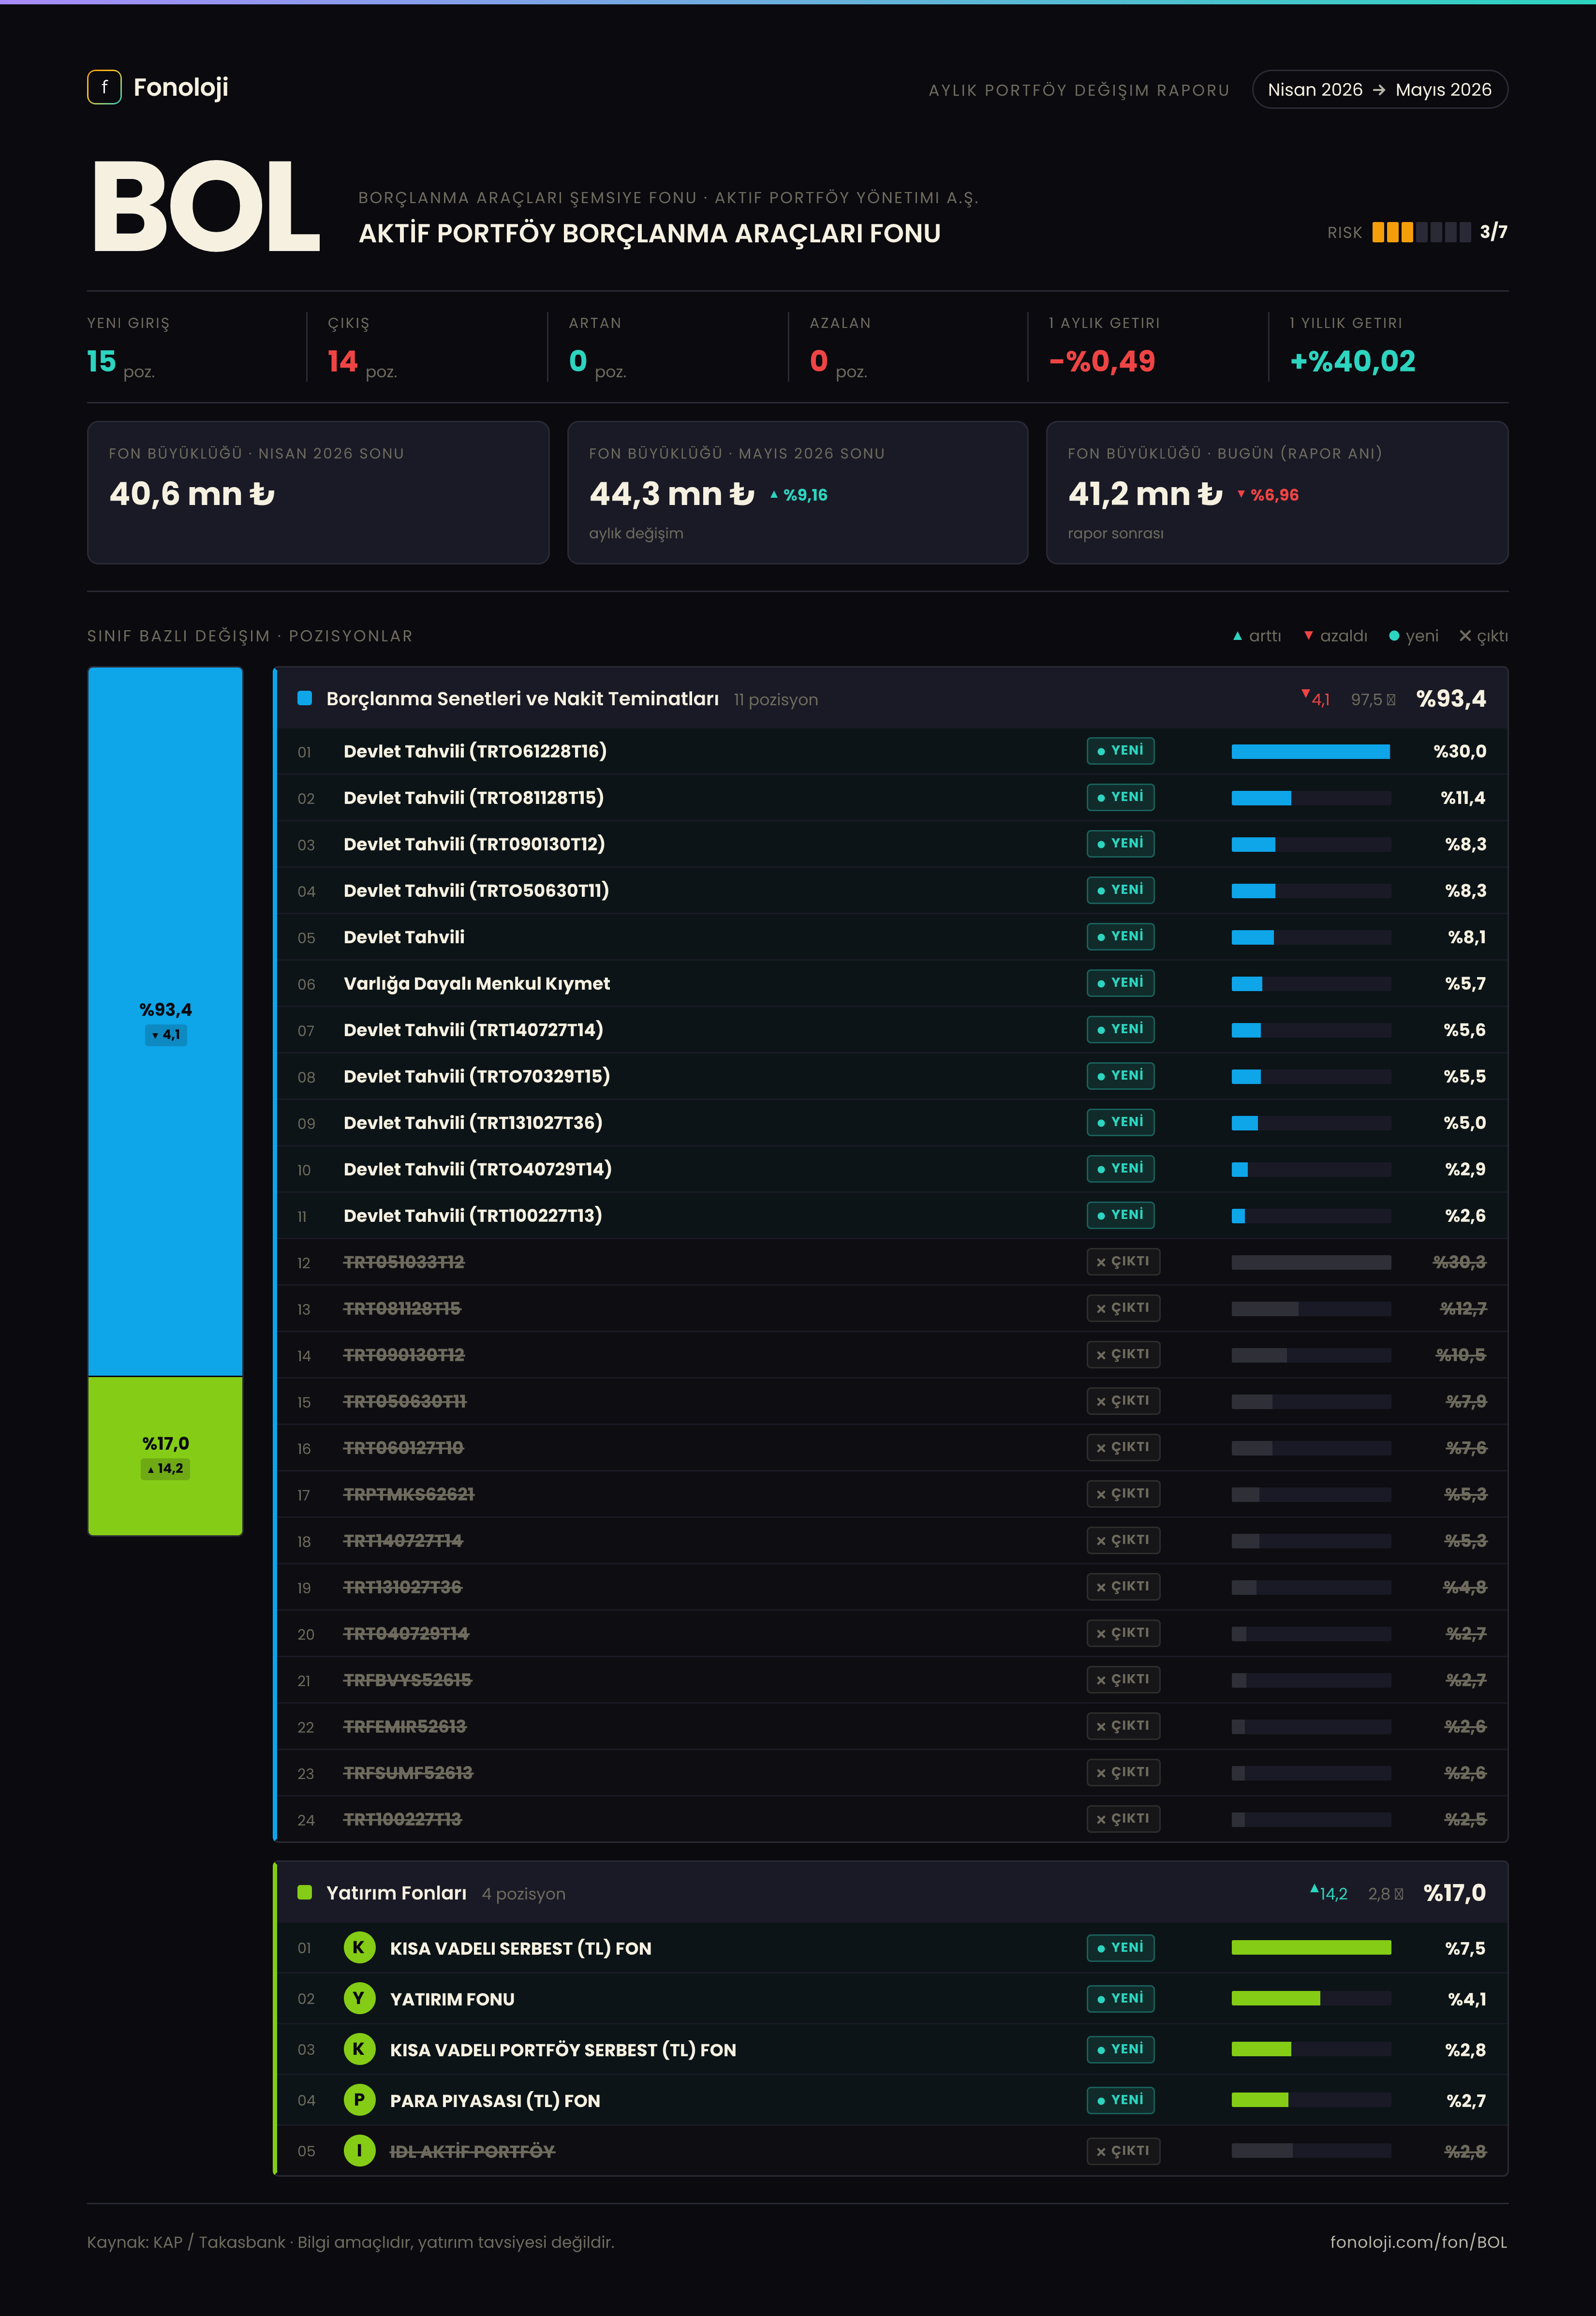This screenshot has width=1596, height=2316.
Task: Click the Fonoloji "f" logo icon
Action: pyautogui.click(x=104, y=87)
